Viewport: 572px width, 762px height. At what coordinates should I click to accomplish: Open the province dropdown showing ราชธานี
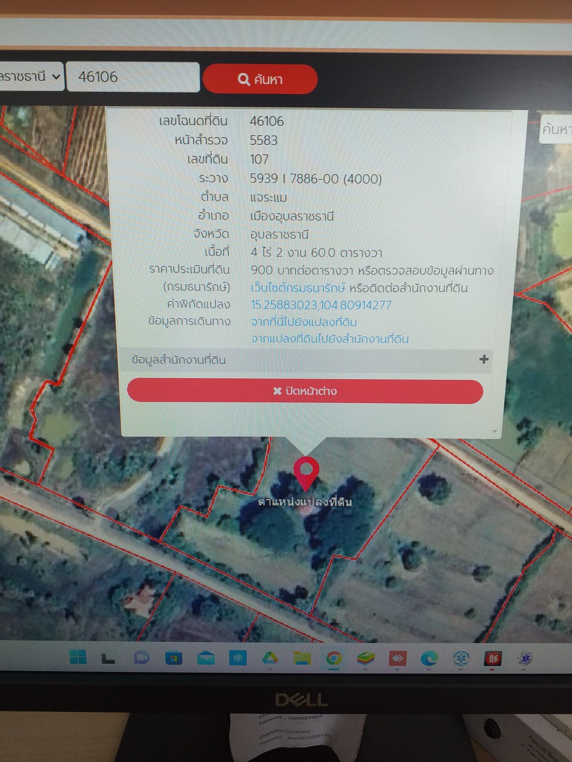pos(32,77)
